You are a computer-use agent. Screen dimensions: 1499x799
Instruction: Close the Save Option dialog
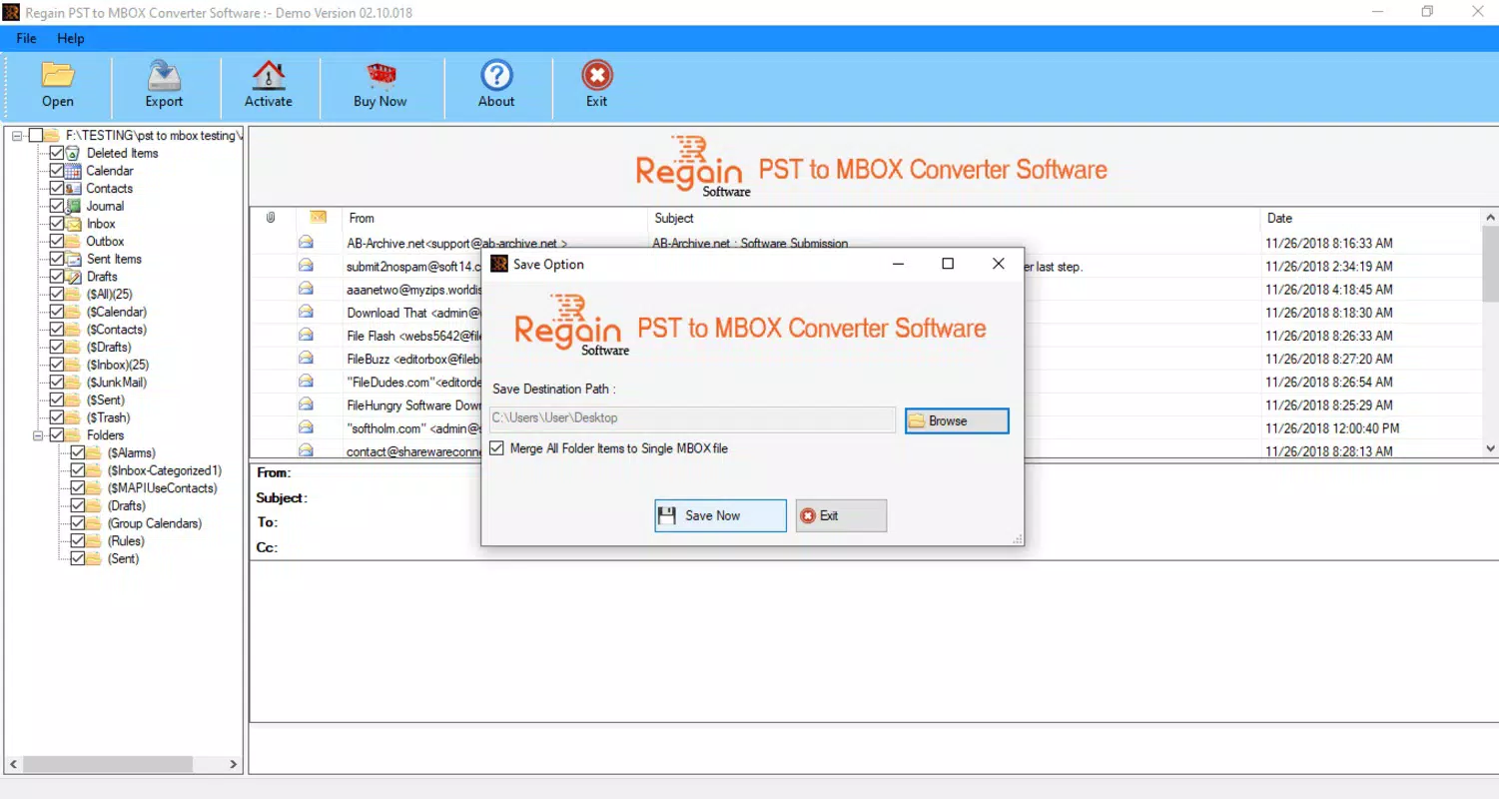click(998, 264)
